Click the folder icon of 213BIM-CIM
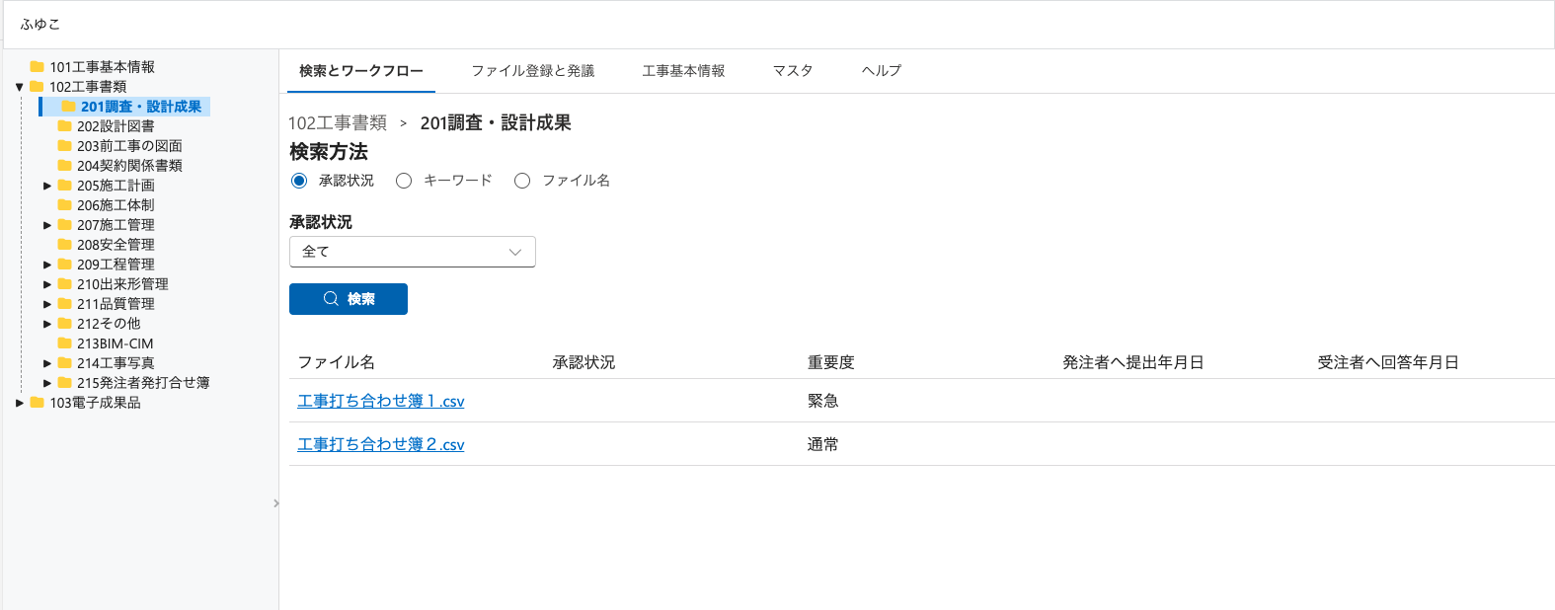 pyautogui.click(x=64, y=343)
